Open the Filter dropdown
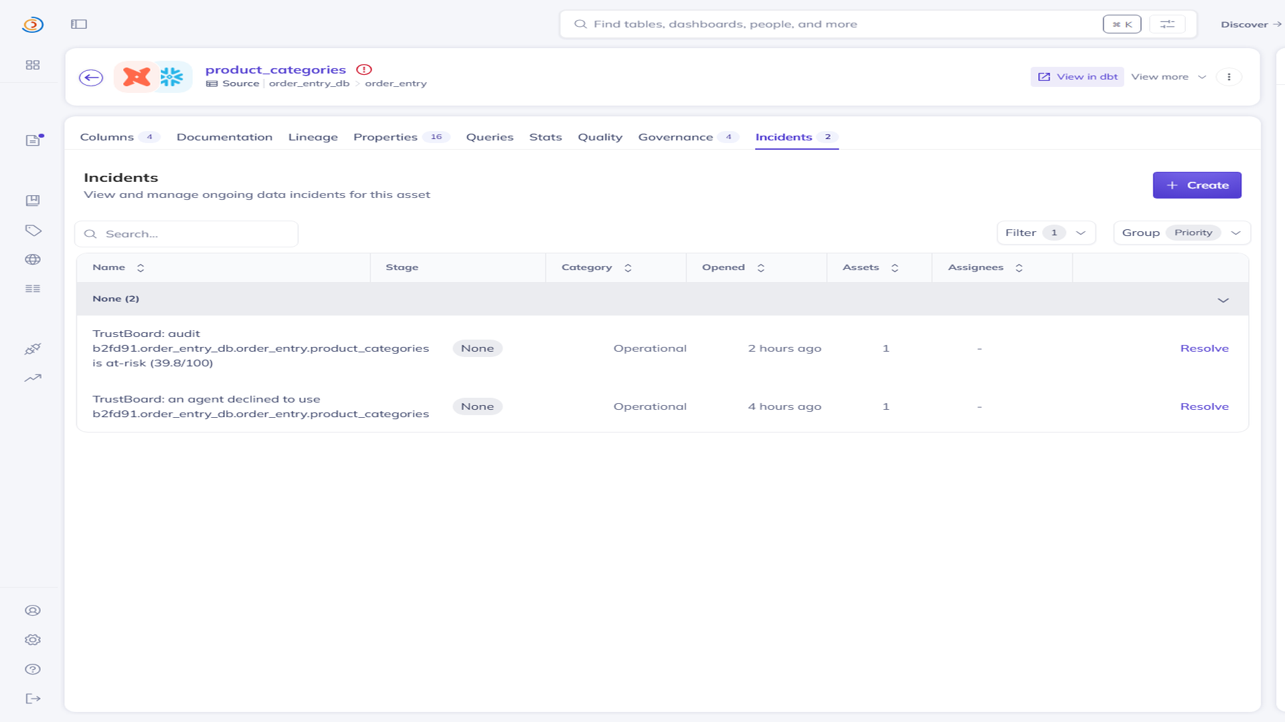1285x722 pixels. click(1046, 233)
